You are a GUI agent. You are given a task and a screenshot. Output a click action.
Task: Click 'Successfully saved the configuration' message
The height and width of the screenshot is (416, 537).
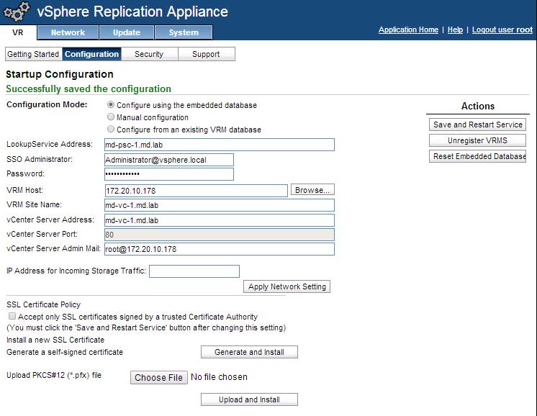pyautogui.click(x=89, y=89)
